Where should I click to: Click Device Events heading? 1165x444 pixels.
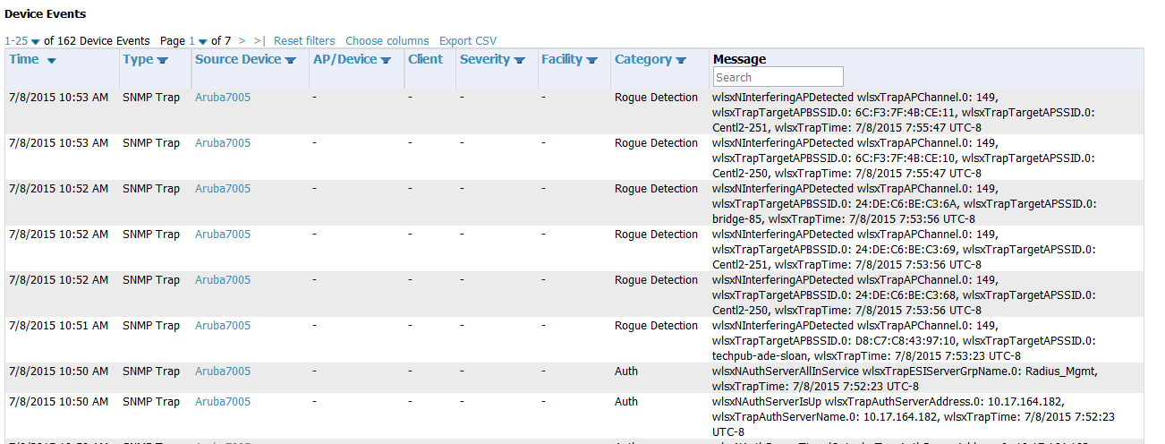click(x=46, y=14)
